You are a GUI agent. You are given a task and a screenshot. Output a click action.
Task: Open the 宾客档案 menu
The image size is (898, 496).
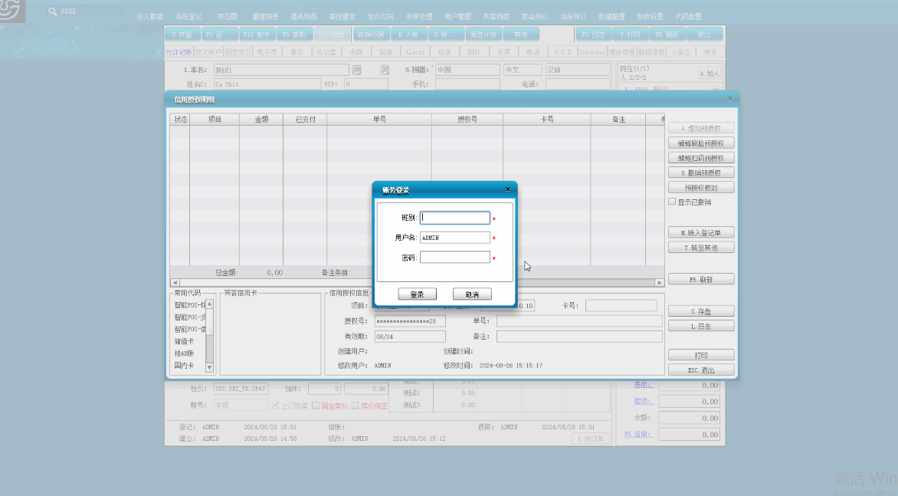pyautogui.click(x=496, y=17)
